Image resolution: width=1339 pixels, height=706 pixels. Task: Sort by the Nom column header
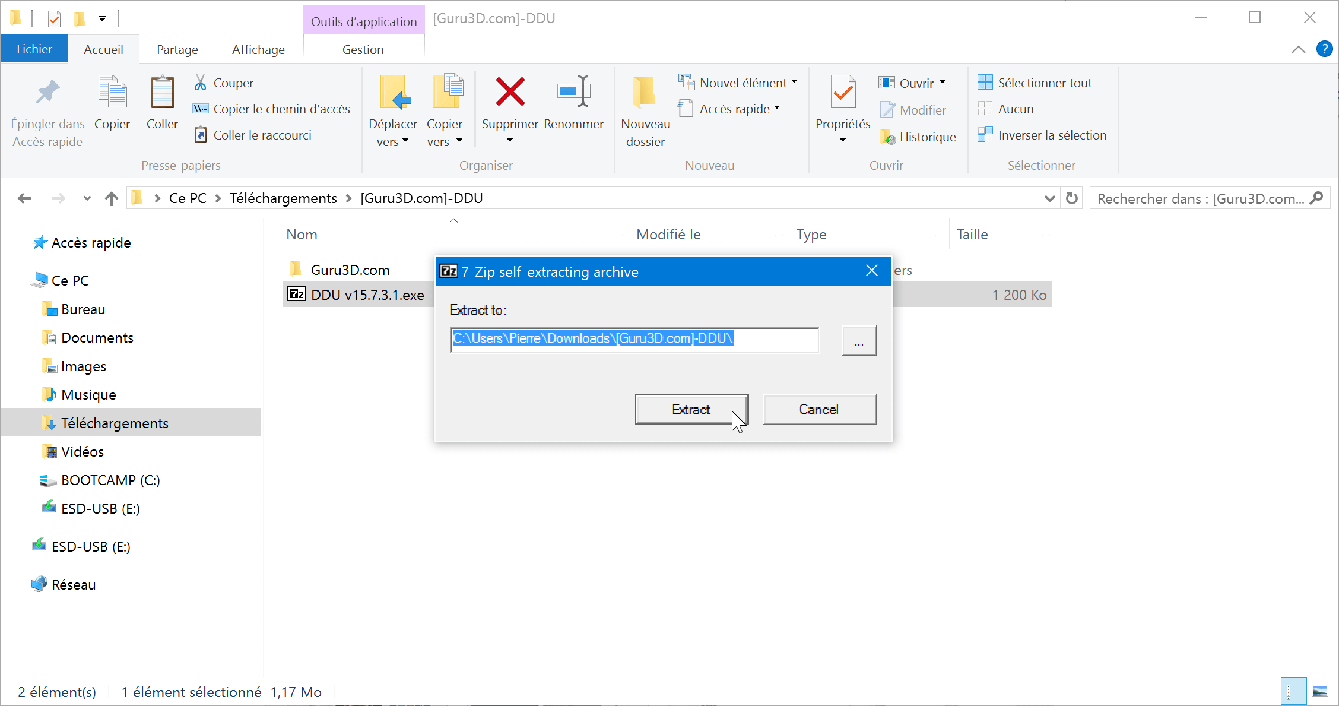tap(302, 235)
